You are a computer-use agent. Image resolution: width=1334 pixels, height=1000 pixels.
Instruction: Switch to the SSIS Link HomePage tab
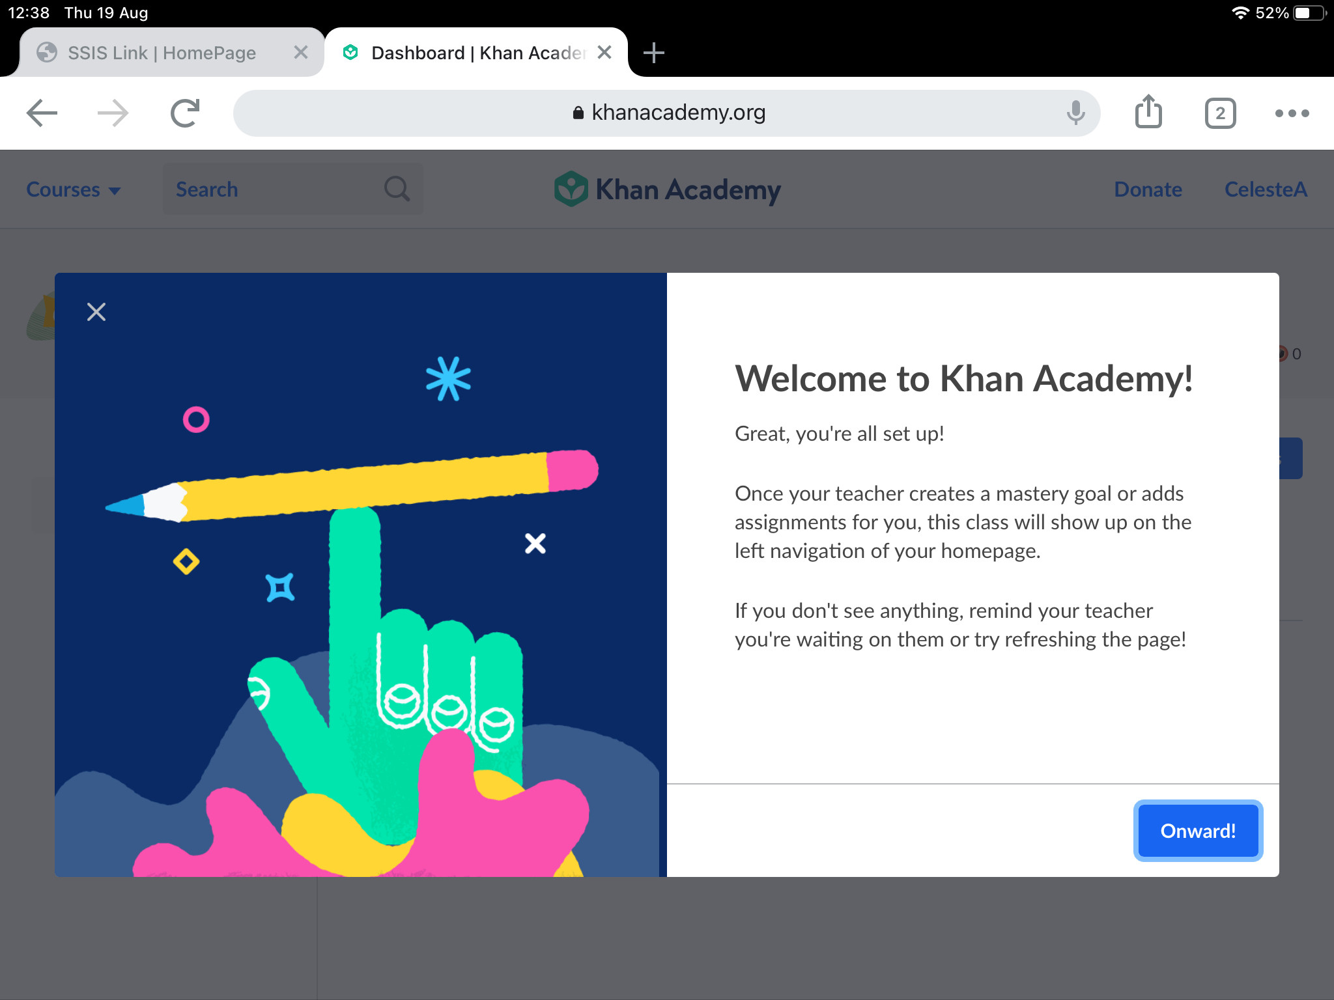click(x=162, y=53)
